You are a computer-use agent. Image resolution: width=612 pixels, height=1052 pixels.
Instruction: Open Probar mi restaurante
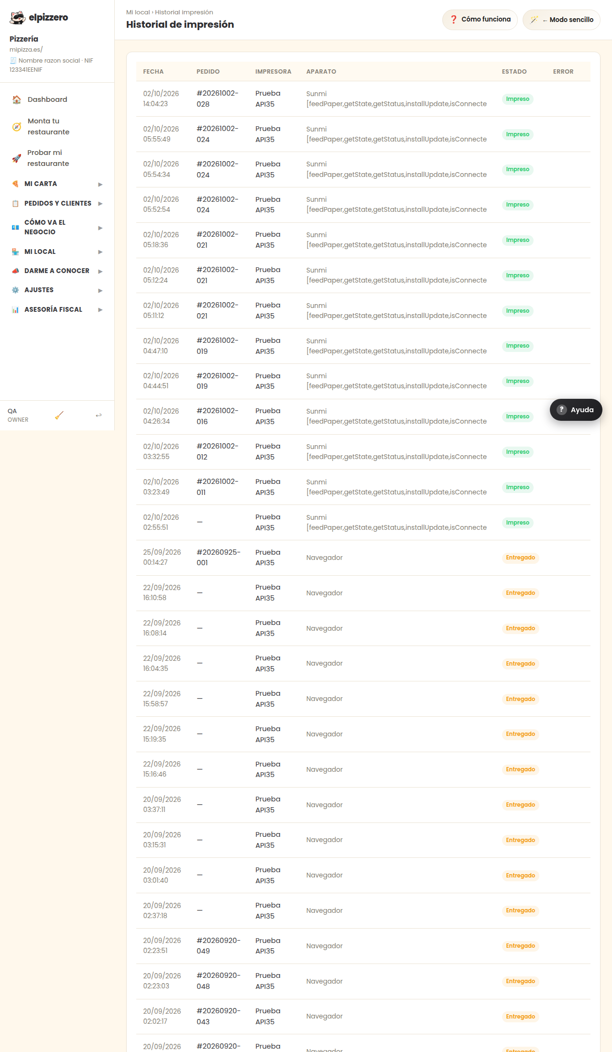(x=57, y=158)
